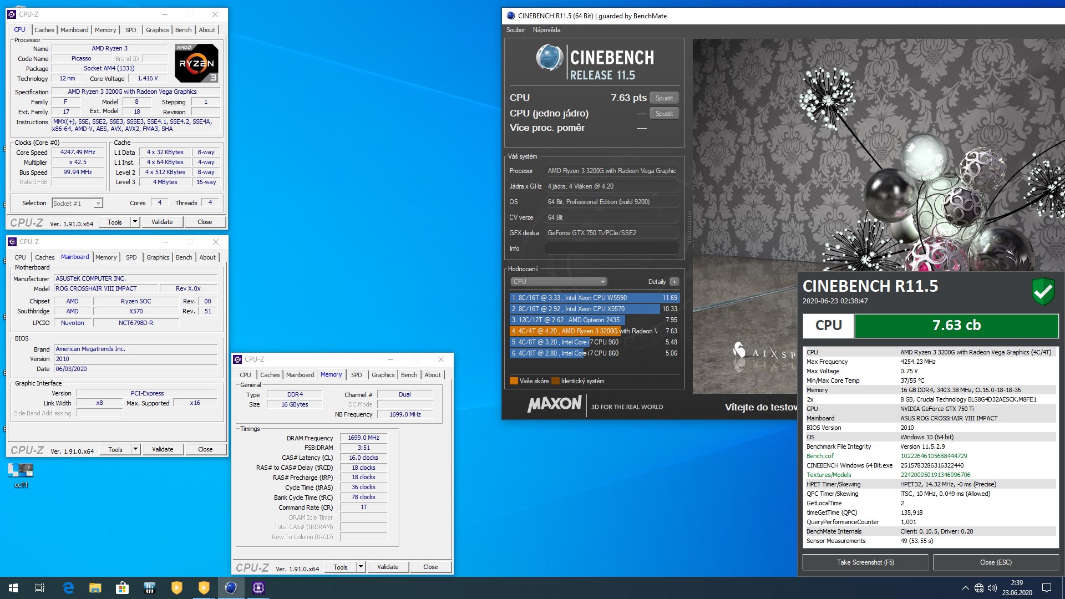Expand Tools dropdown arrow in Memory window
The height and width of the screenshot is (599, 1065).
(361, 567)
